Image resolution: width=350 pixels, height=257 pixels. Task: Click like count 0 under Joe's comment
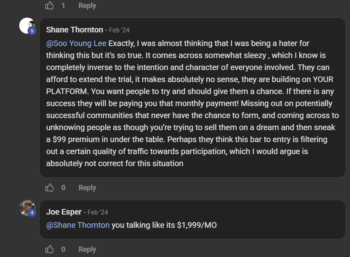click(63, 249)
